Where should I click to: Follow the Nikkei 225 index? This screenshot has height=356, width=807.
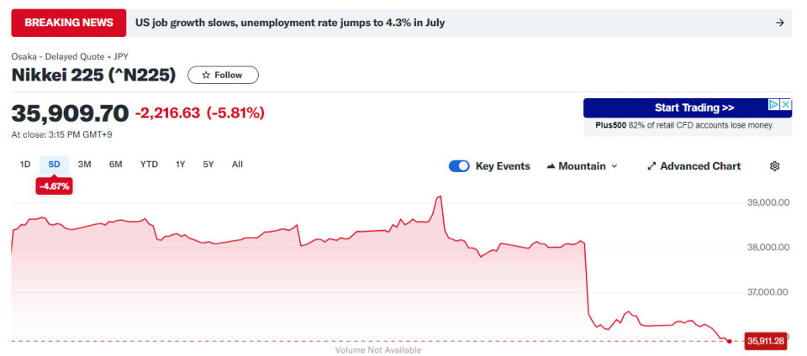[x=223, y=76]
